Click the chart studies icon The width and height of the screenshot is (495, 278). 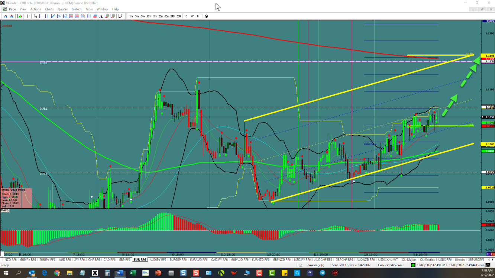19,16
